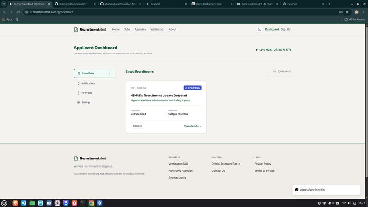Viewport: 368px width, 207px height.
Task: Click the password key icon in address bar
Action: coord(341,12)
